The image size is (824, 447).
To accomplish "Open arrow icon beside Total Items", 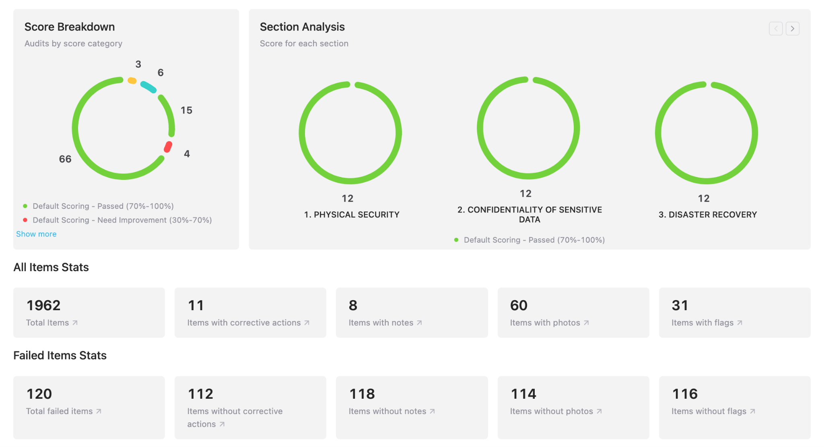I will pos(75,323).
